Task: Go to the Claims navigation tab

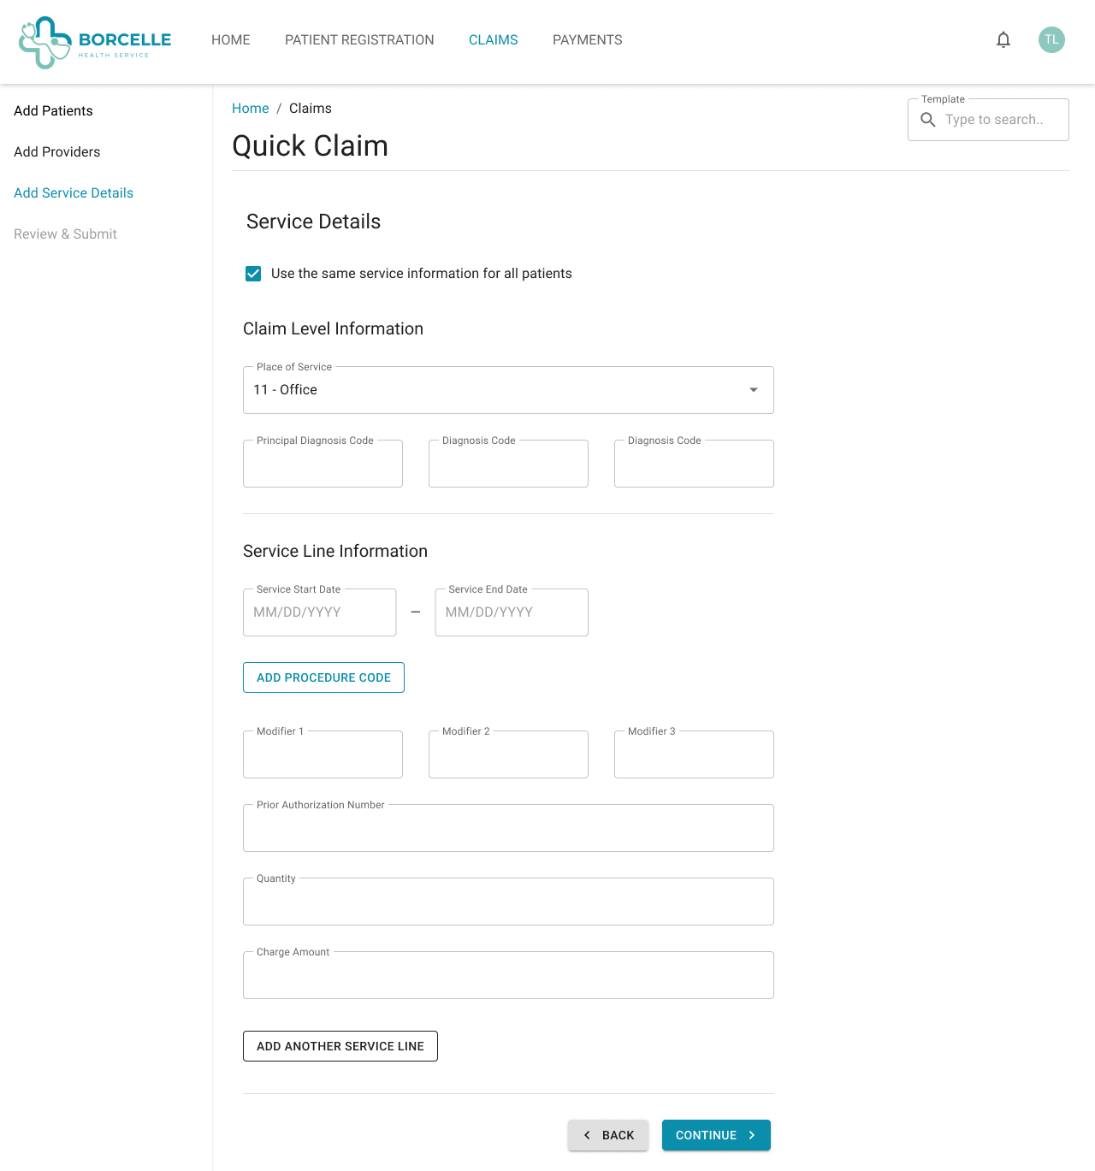Action: [x=493, y=40]
